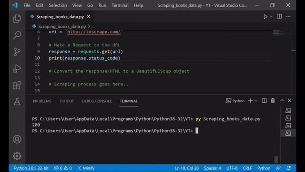Click the terminal vertical scrollbar thumb
This screenshot has height=172, width=305.
[x=276, y=160]
